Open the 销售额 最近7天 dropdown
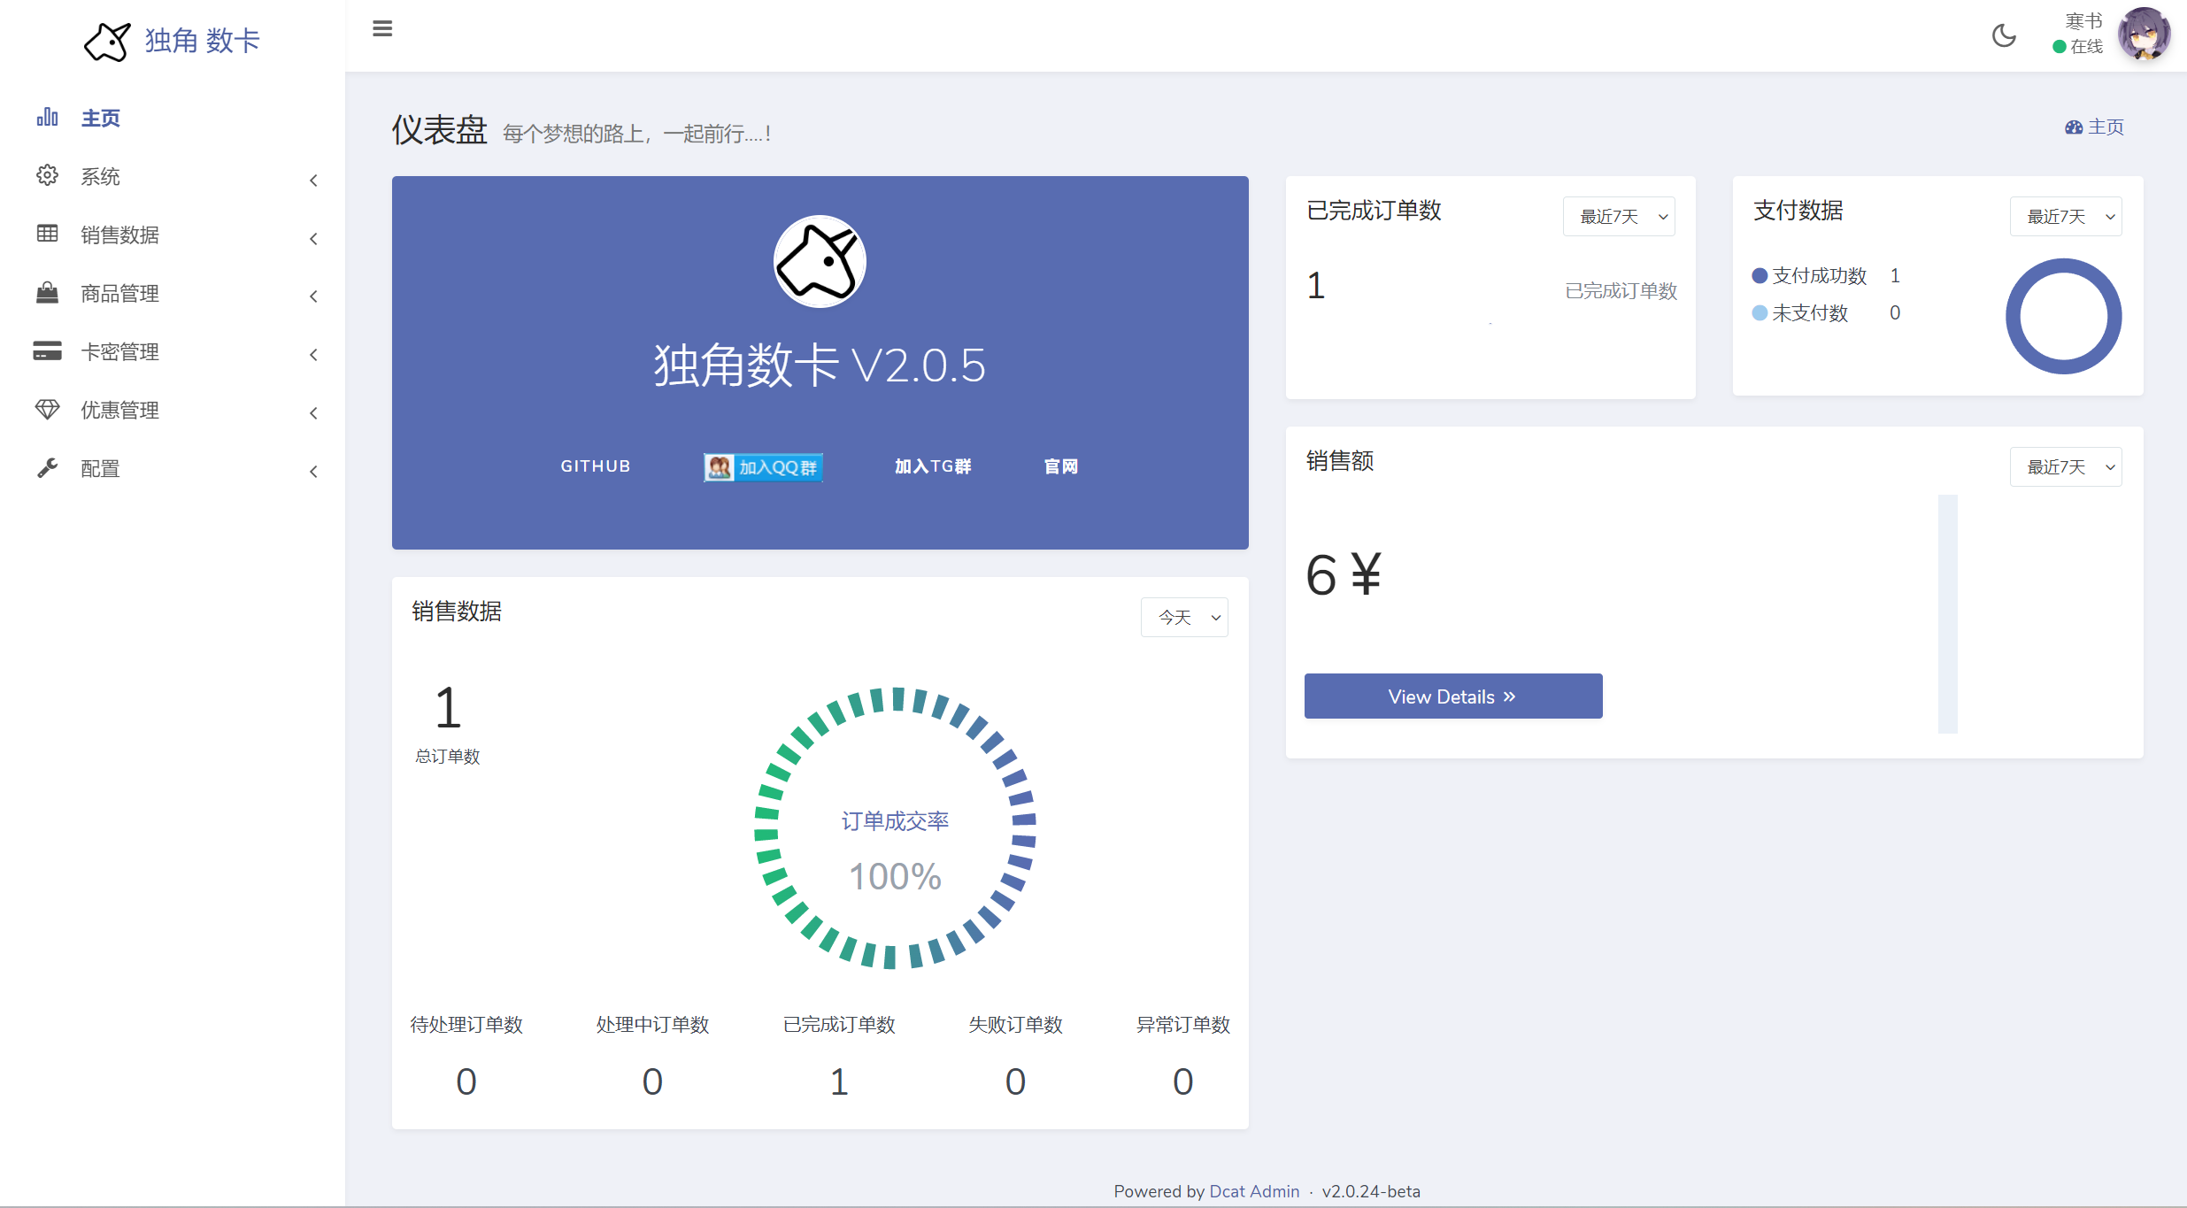2187x1208 pixels. tap(2065, 467)
